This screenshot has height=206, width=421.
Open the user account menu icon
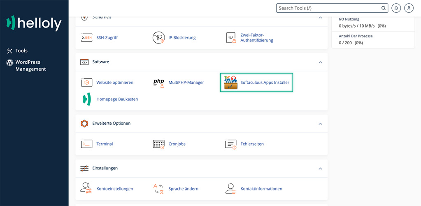tap(408, 8)
